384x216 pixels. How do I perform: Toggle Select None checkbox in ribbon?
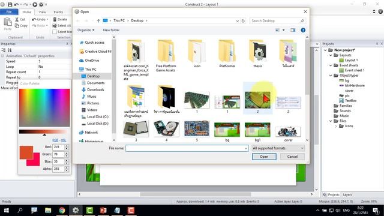coord(55,32)
